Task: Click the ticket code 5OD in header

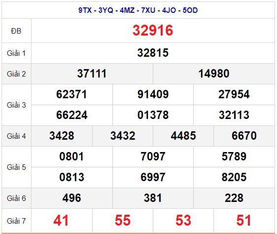Action: click(190, 10)
